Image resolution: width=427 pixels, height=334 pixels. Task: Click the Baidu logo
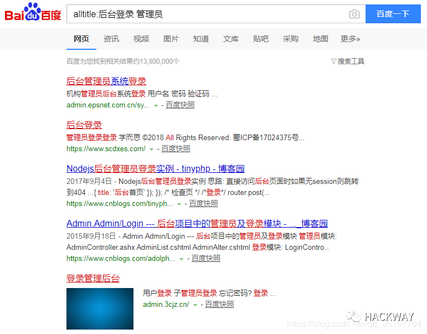pos(33,12)
